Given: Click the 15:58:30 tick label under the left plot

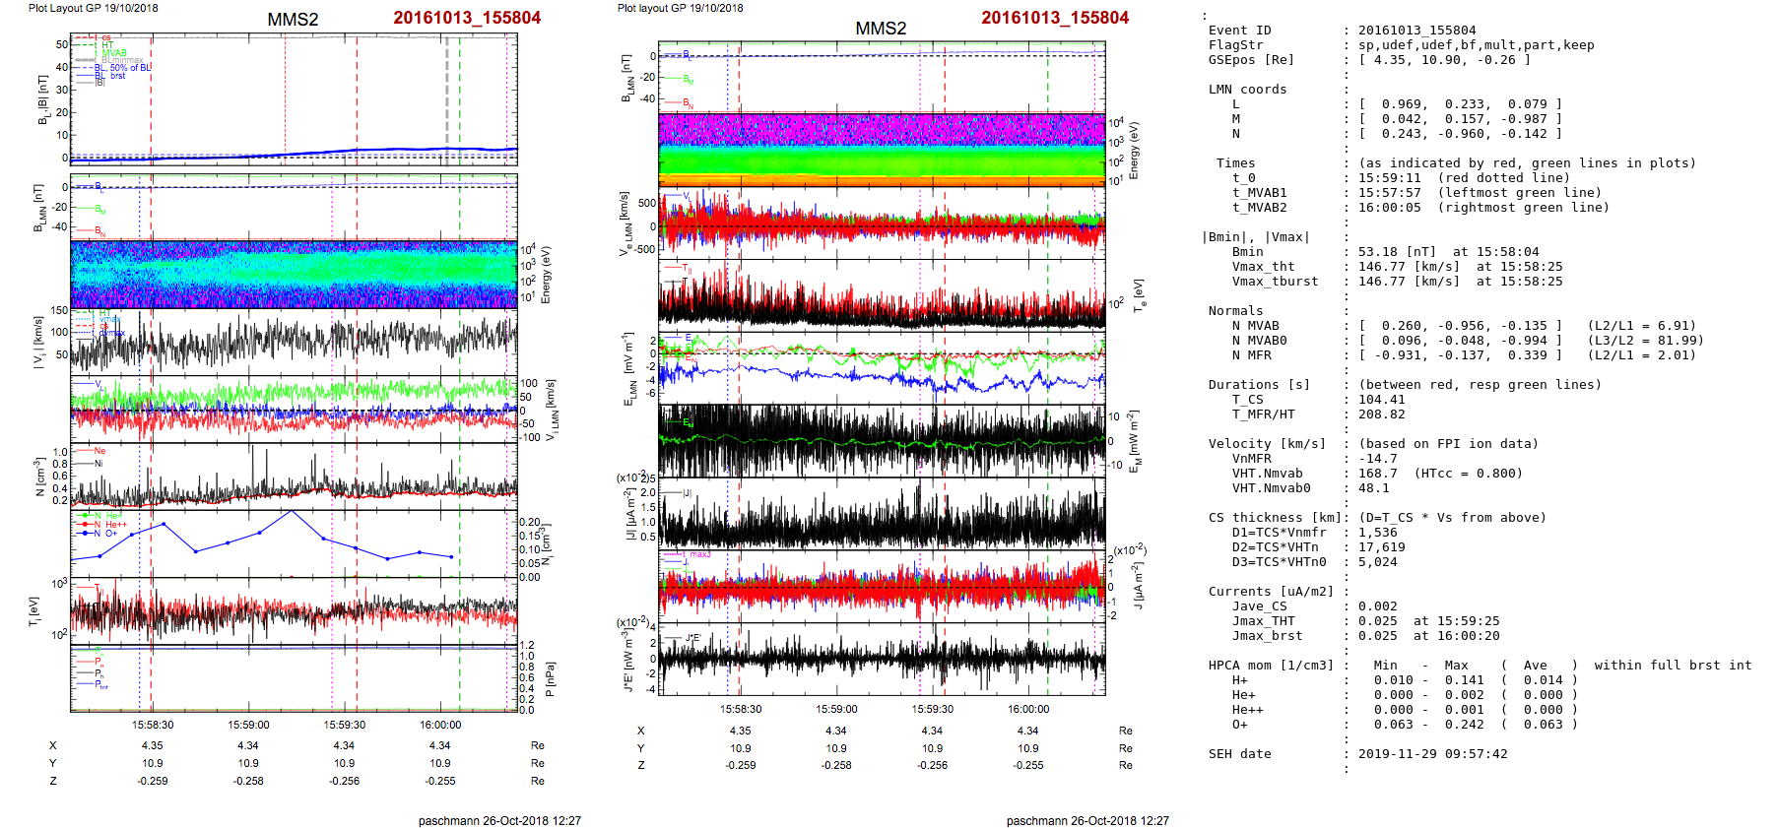Looking at the screenshot, I should [x=153, y=725].
